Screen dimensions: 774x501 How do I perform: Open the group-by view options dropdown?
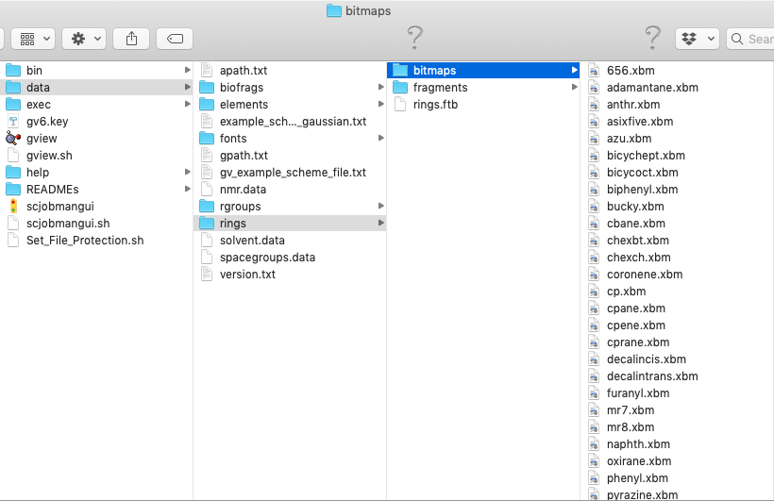tap(33, 39)
